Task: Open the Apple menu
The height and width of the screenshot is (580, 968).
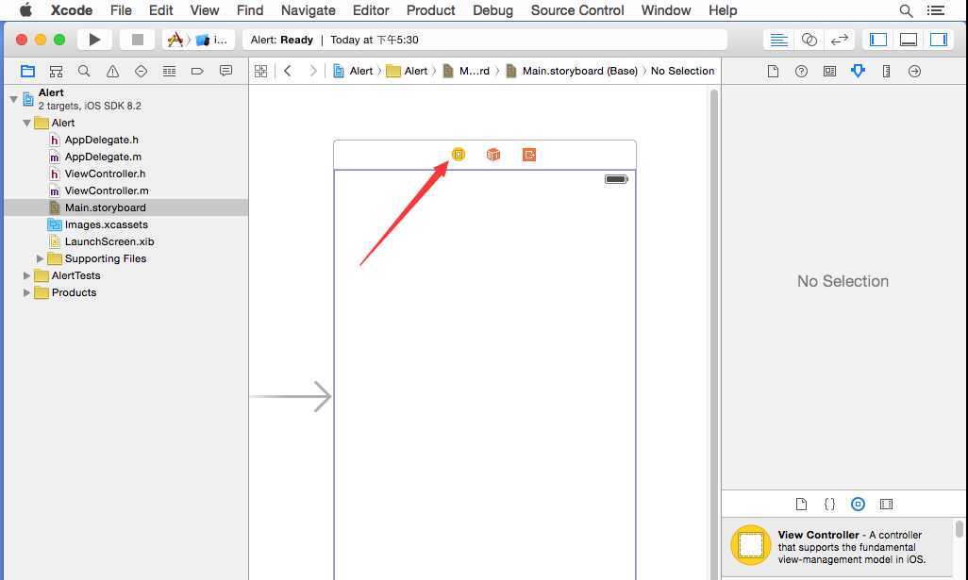Action: click(25, 10)
